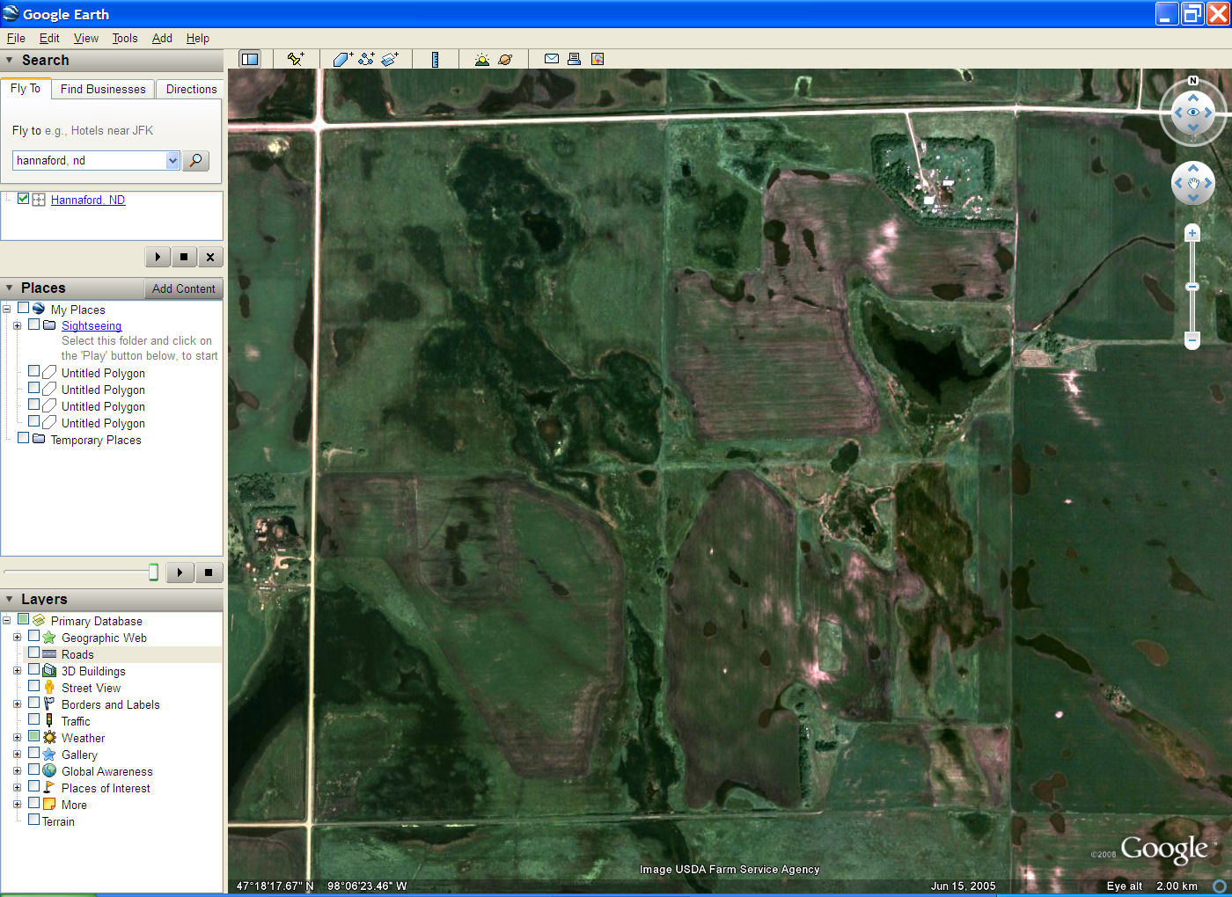Viewport: 1232px width, 897px height.
Task: Open the Fly To search history dropdown
Action: (172, 160)
